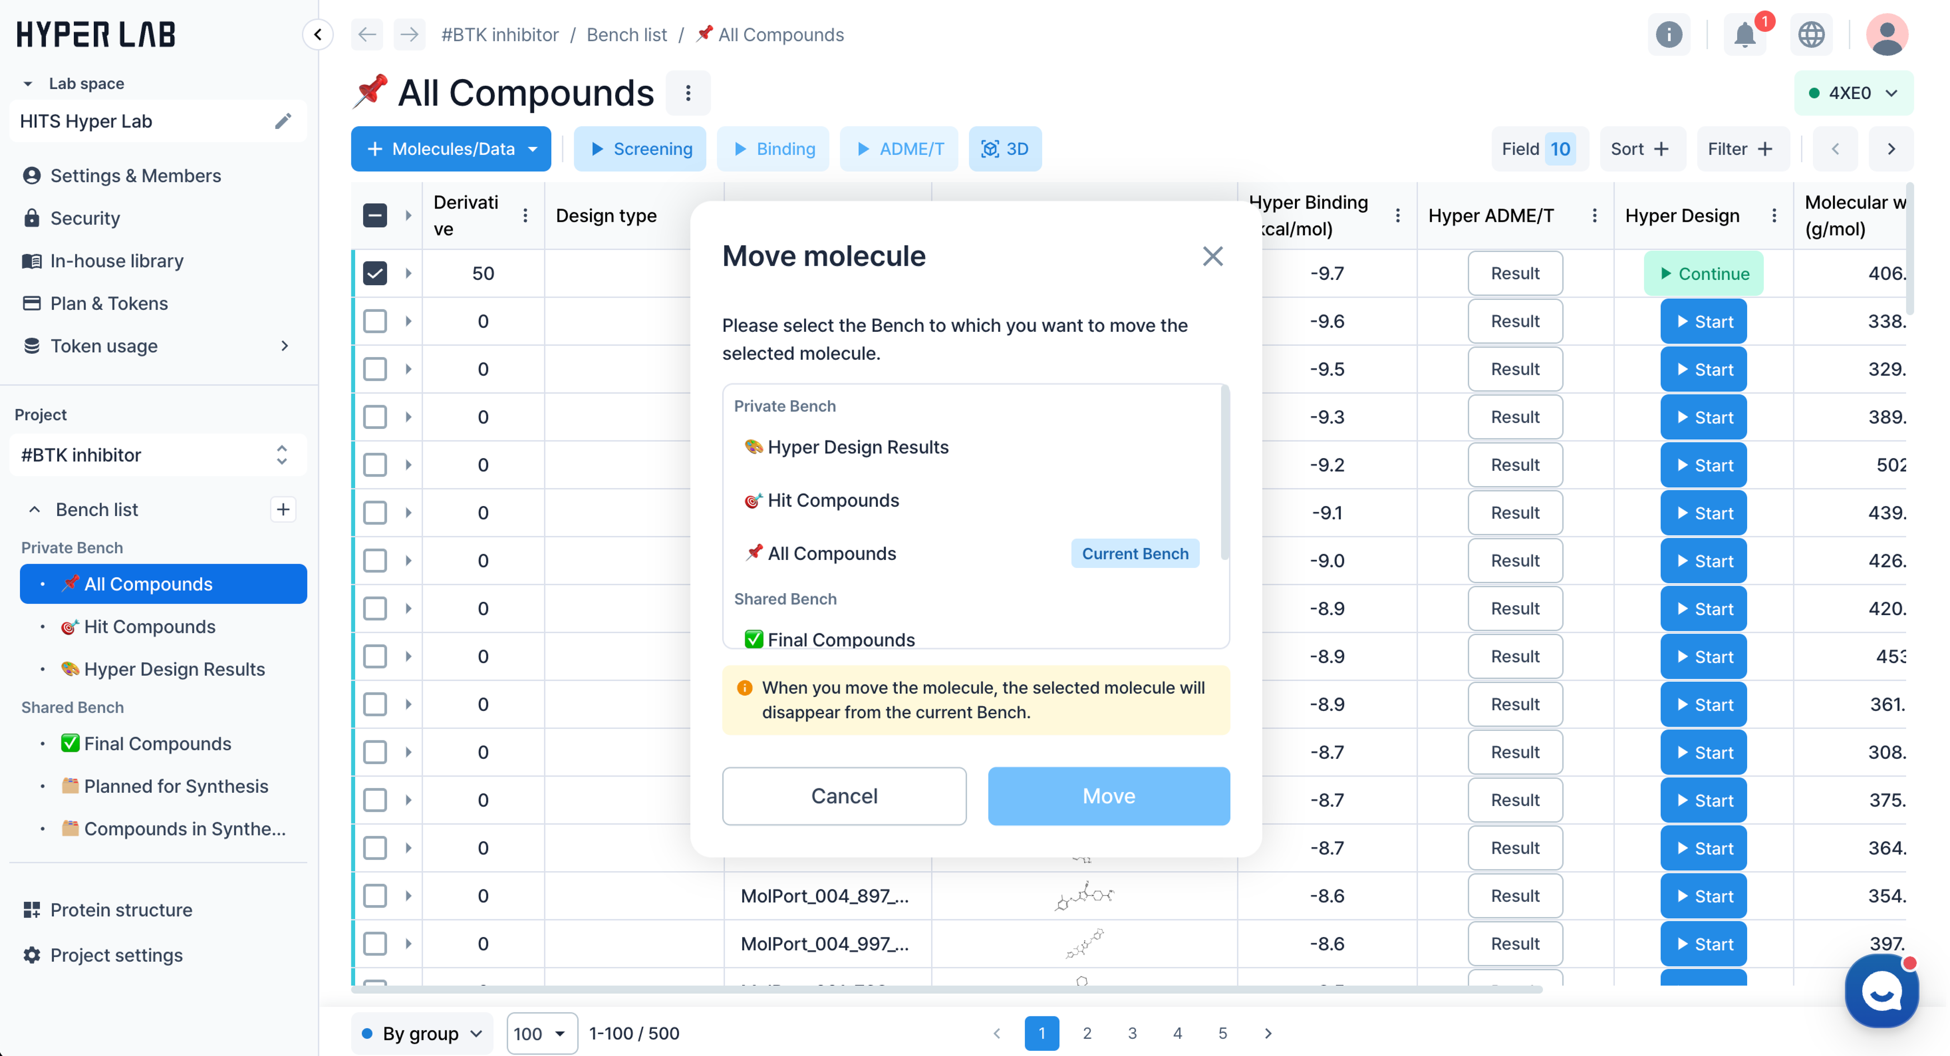Close the Move molecule dialog

tap(1213, 257)
